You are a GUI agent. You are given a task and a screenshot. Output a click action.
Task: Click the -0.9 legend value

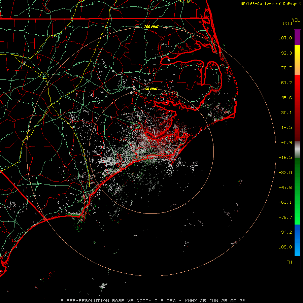point(287,143)
